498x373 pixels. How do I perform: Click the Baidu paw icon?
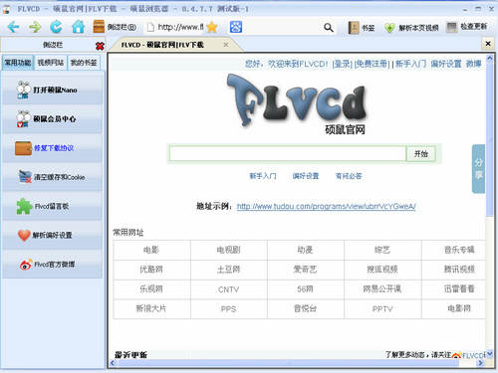236,27
